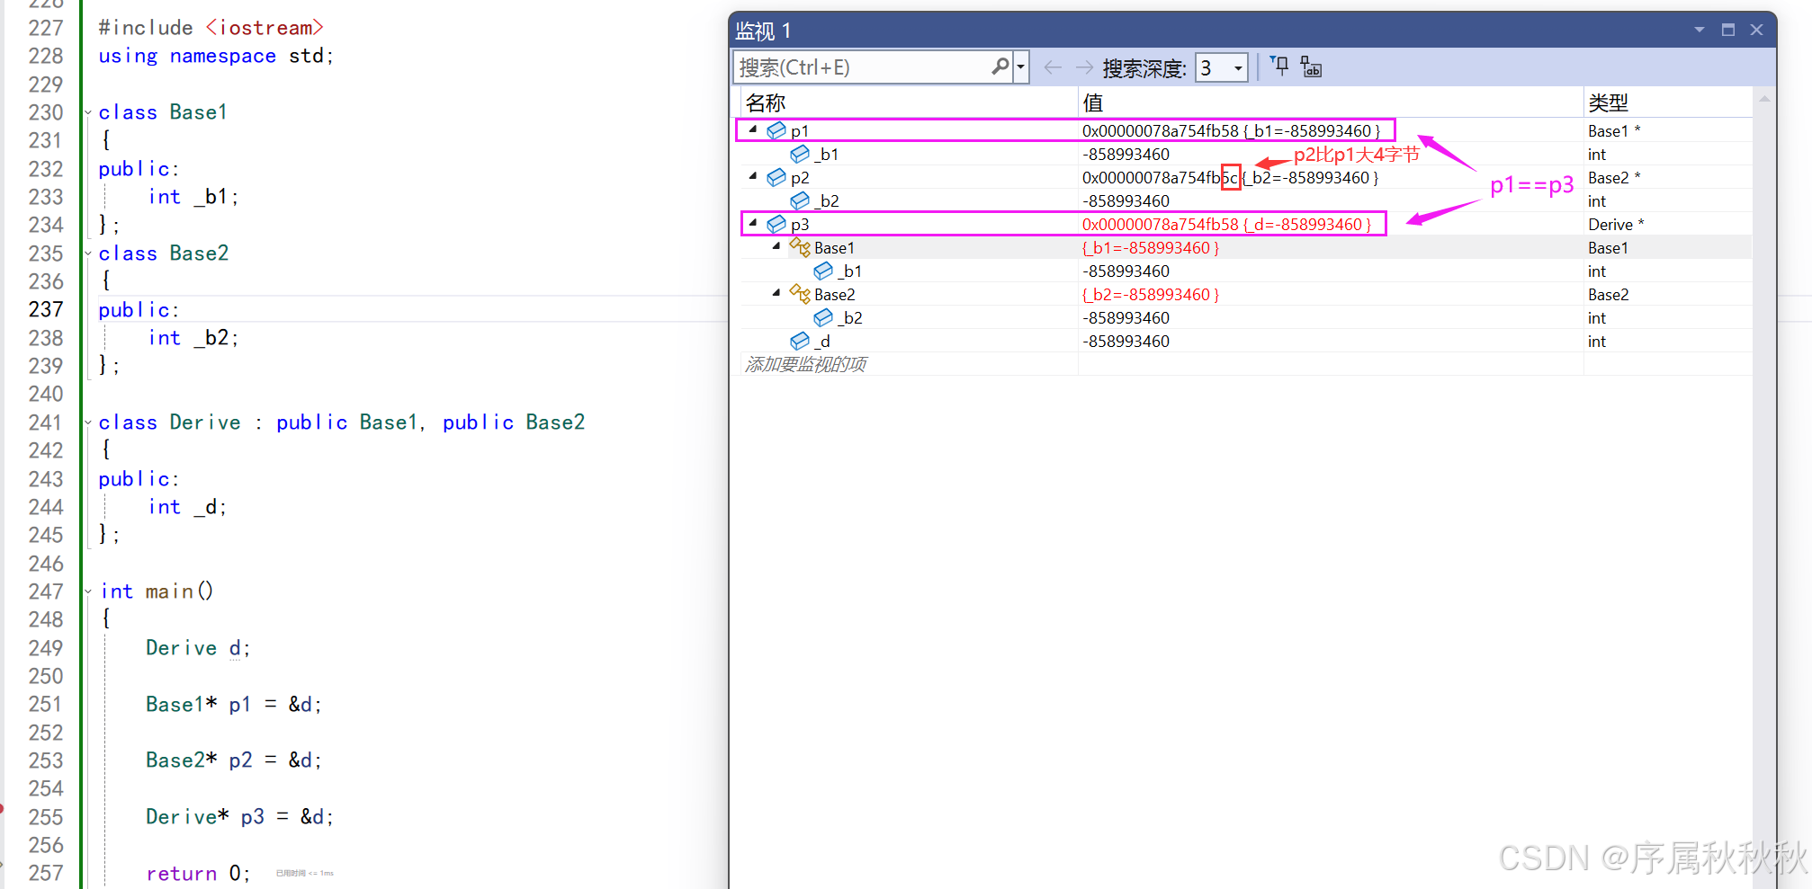Collapse the Base1 node under p3
Image resolution: width=1812 pixels, height=889 pixels.
776,246
